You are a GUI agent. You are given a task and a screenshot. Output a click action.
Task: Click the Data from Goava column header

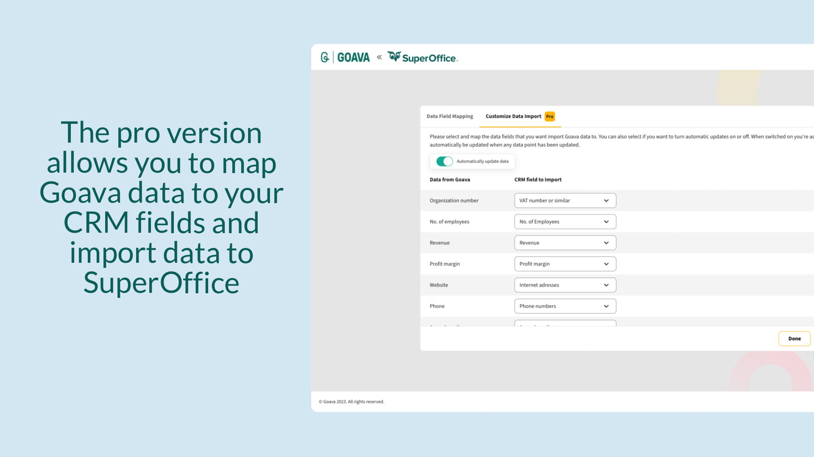point(450,180)
